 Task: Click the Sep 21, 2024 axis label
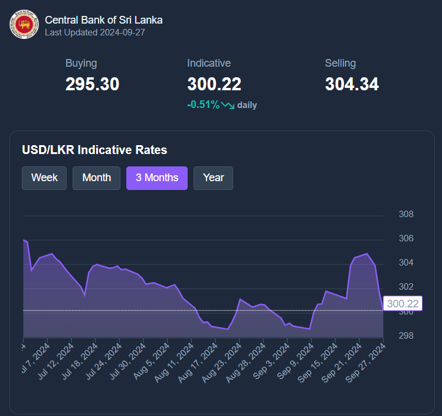pos(342,363)
